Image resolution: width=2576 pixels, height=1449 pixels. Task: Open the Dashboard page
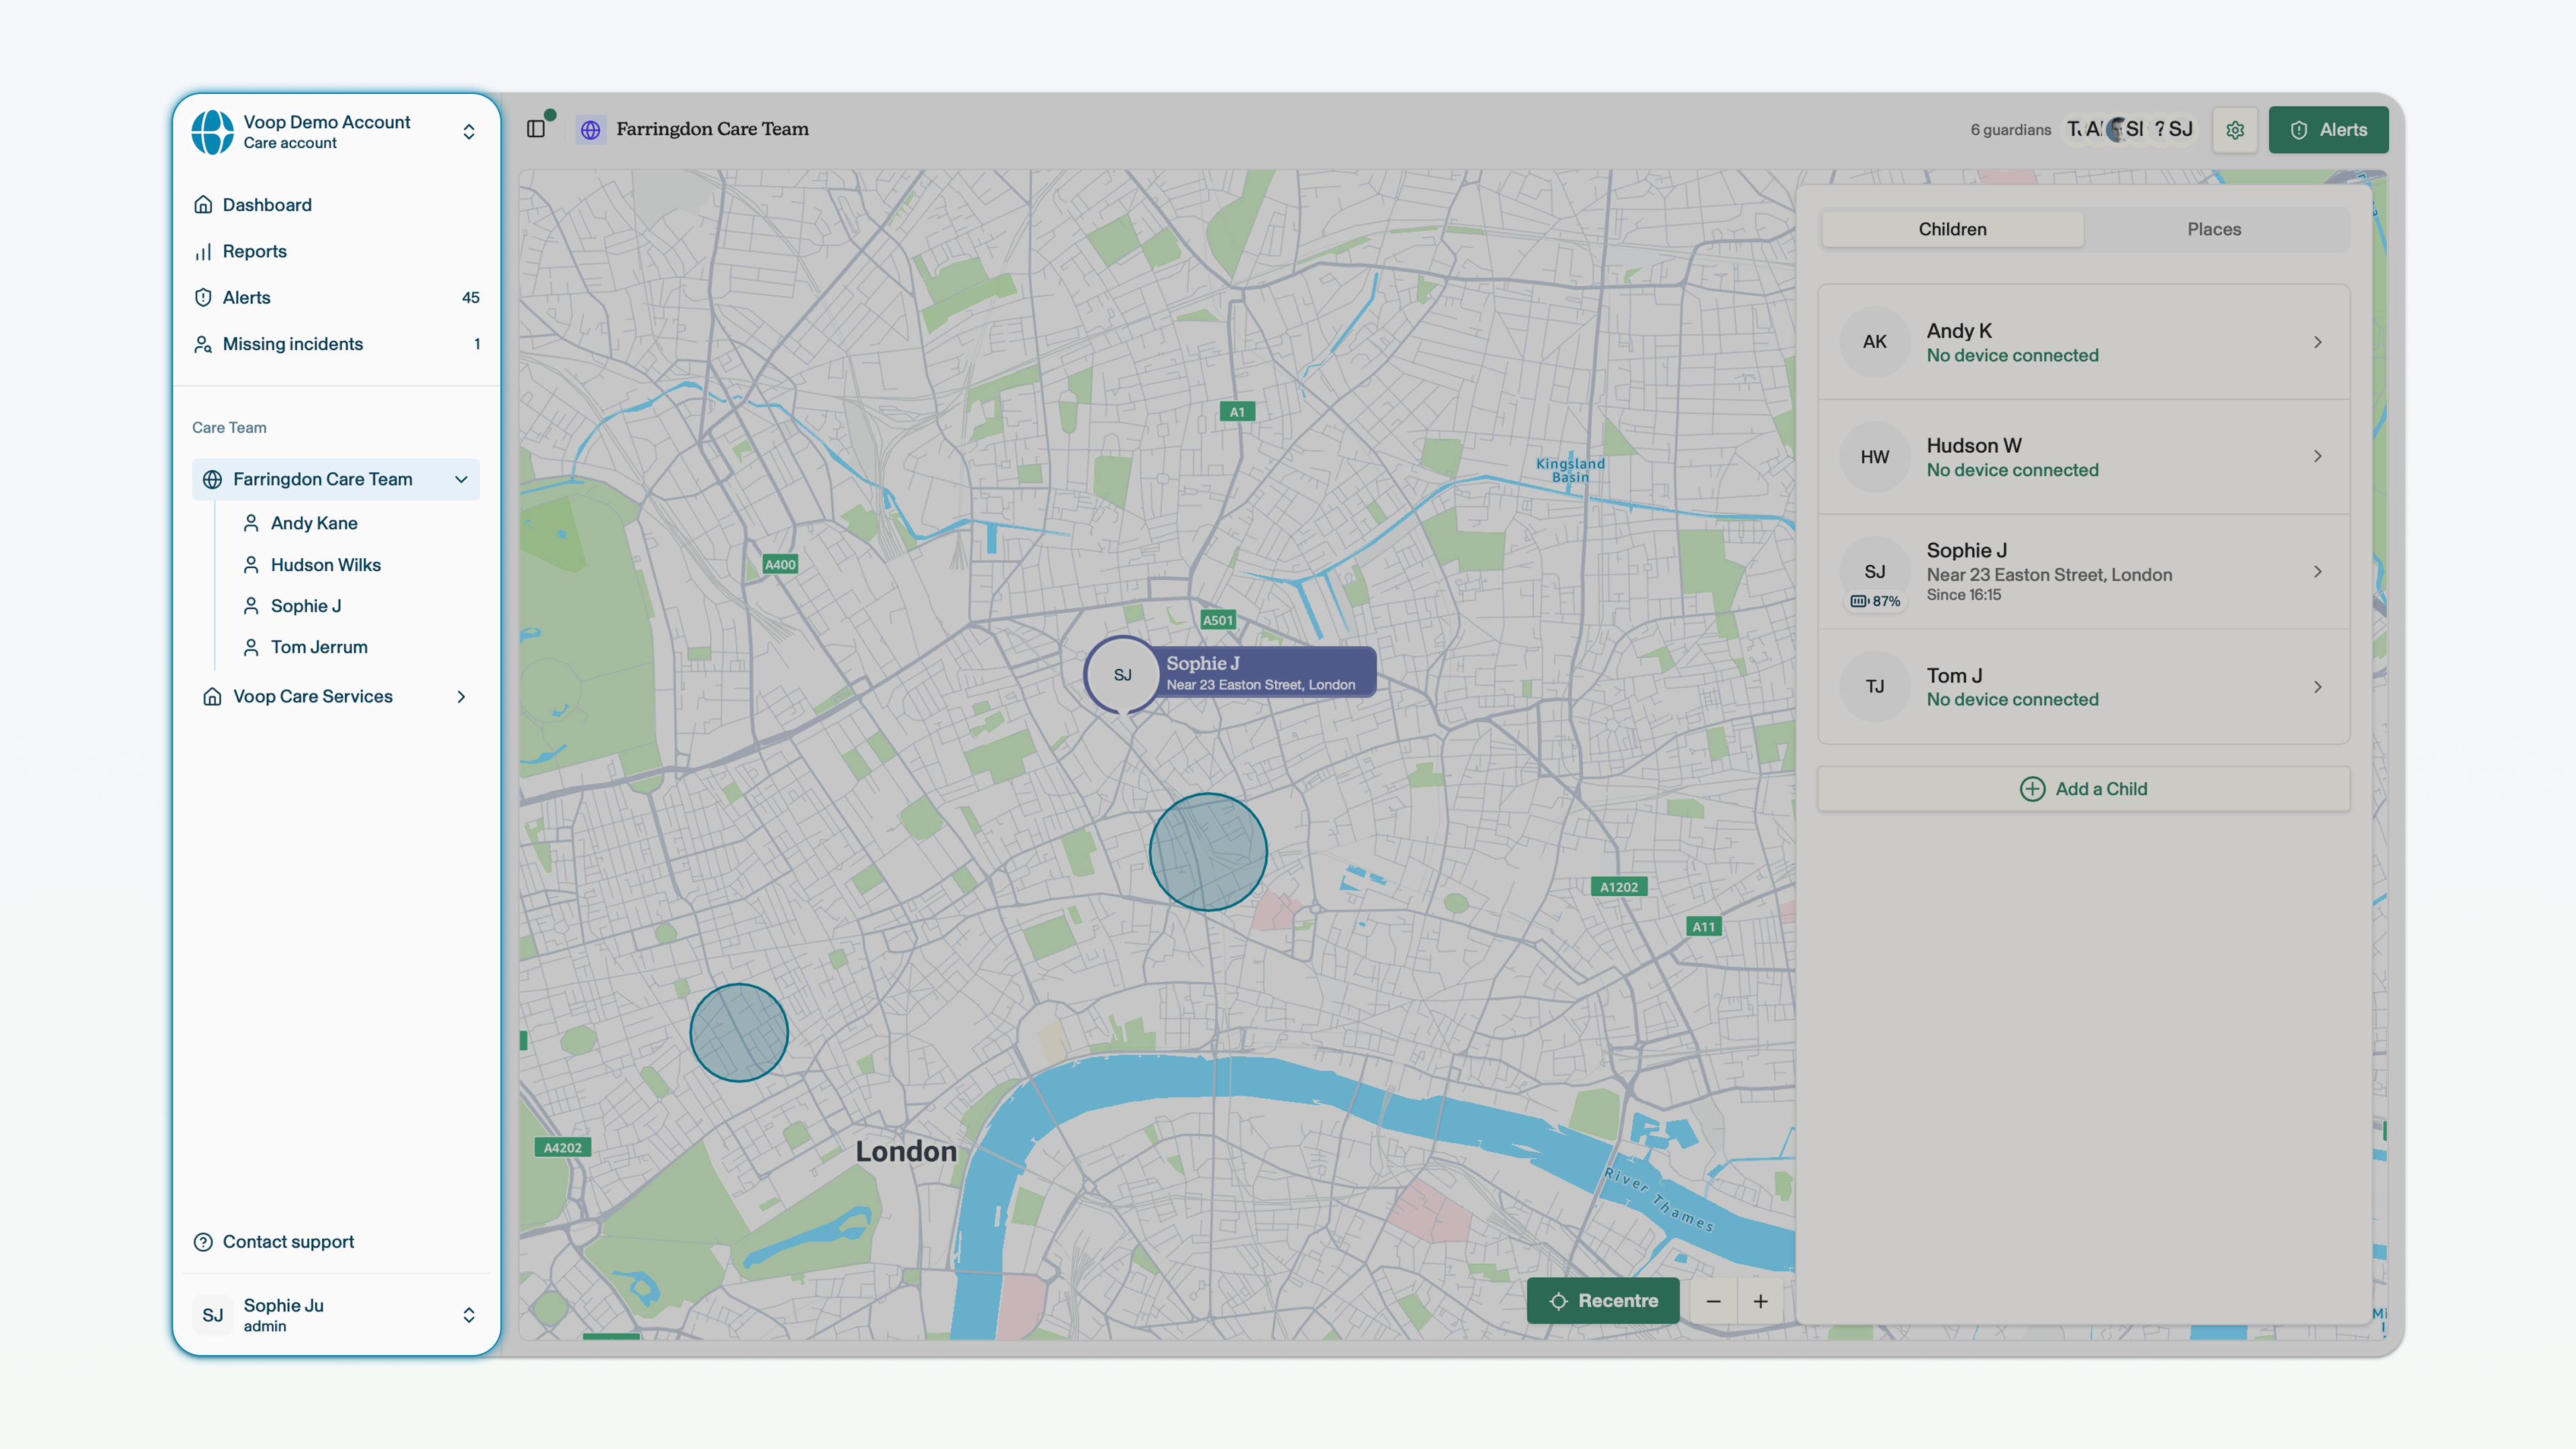[336, 205]
